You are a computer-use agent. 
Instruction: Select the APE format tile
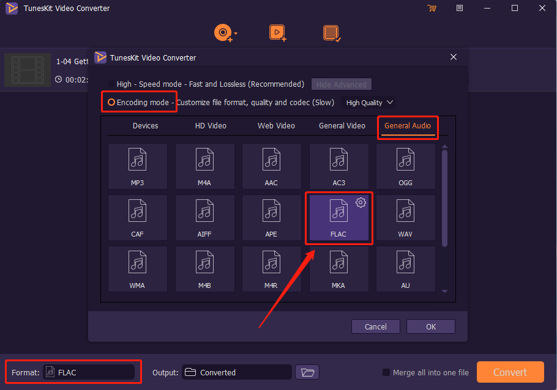[271, 218]
